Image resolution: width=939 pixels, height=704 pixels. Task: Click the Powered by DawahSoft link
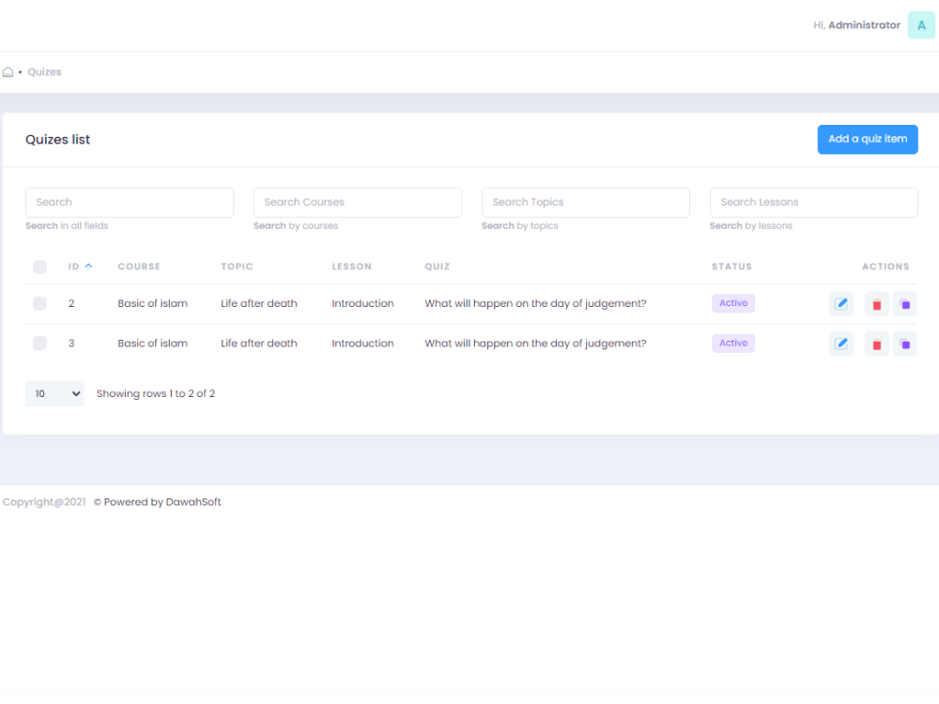click(157, 501)
